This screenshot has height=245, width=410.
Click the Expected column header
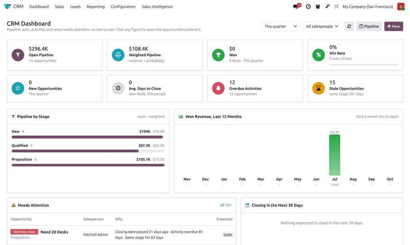224,219
